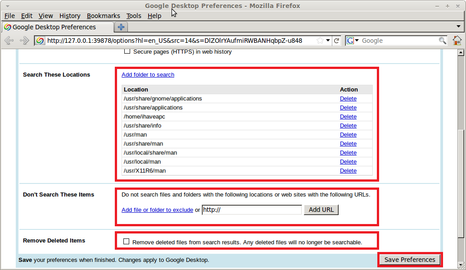Image resolution: width=466 pixels, height=270 pixels.
Task: Bookmark this page with the star icon
Action: pyautogui.click(x=320, y=41)
